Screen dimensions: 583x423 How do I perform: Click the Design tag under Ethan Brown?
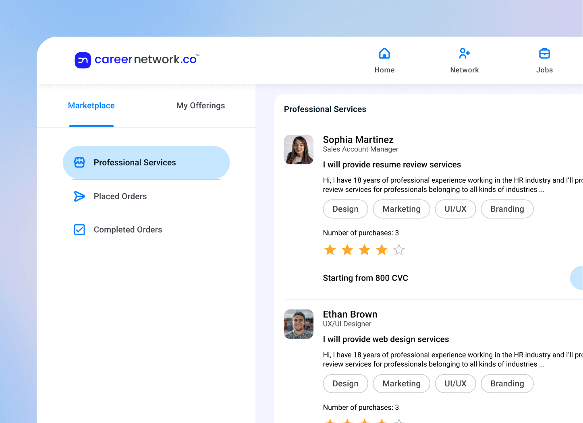[346, 384]
